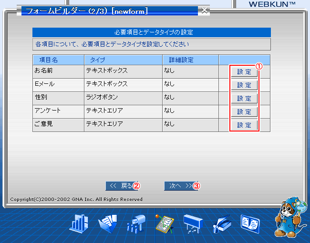Click the 詳細設定 column header
310x243 pixels.
coord(181,60)
